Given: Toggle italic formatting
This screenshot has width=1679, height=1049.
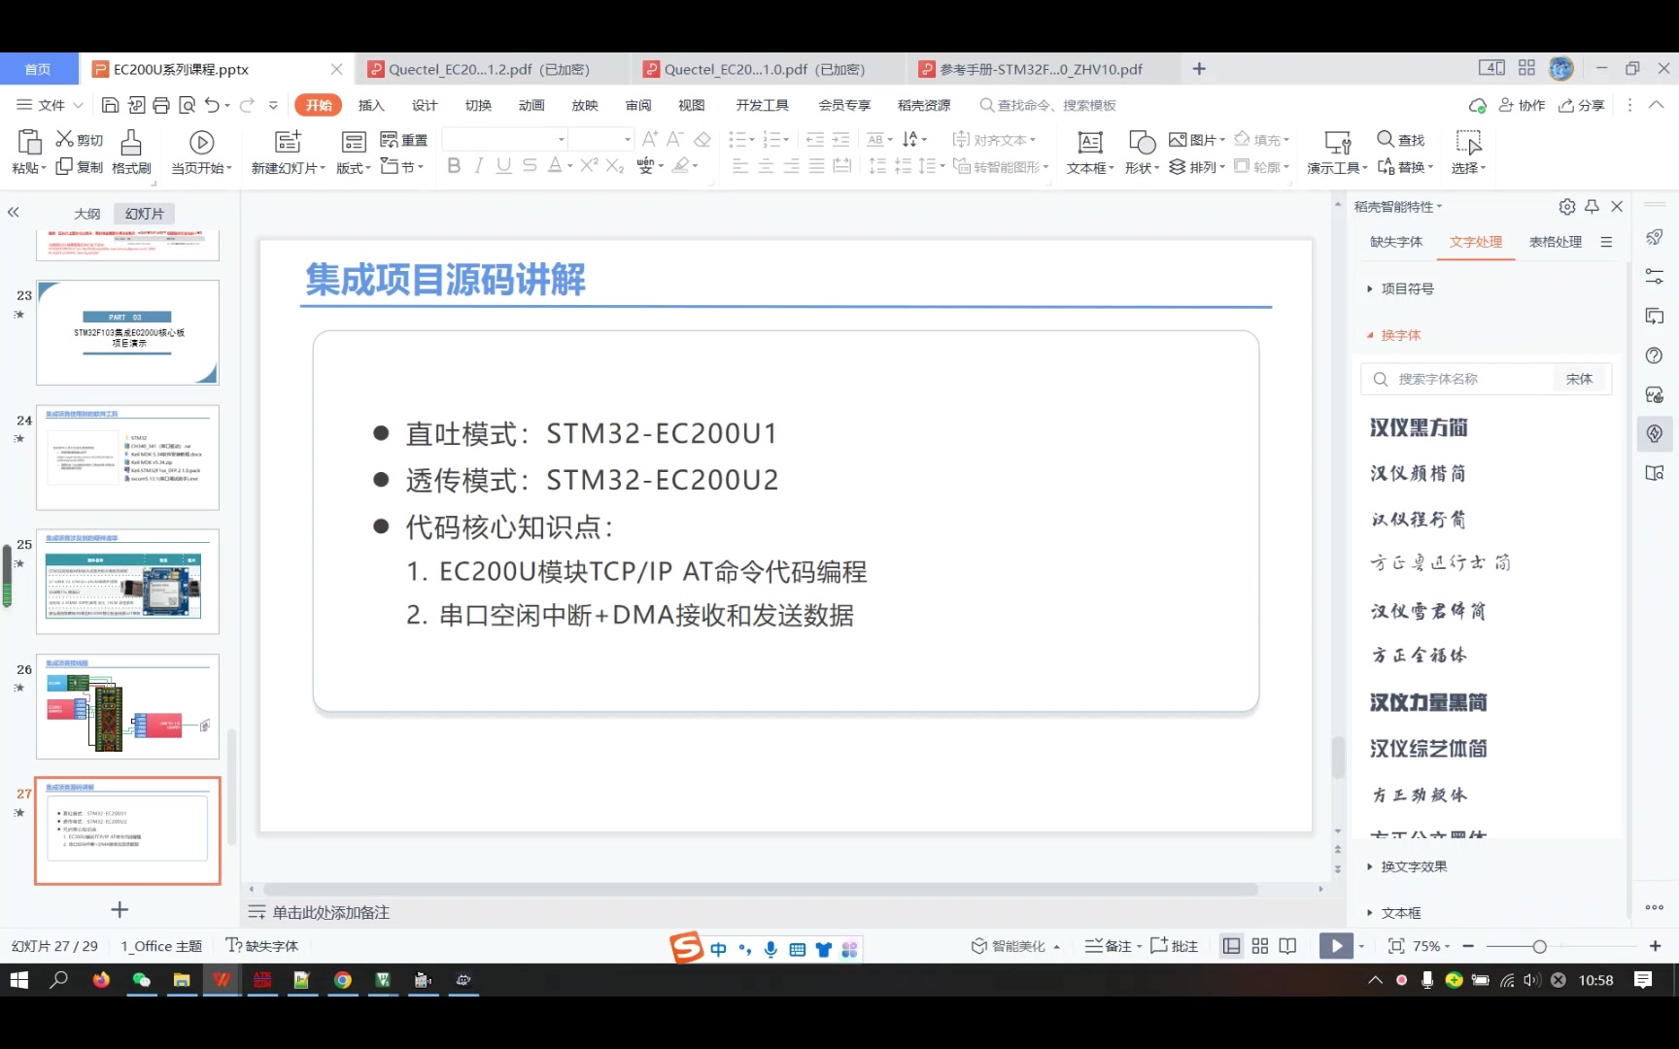Looking at the screenshot, I should [477, 165].
